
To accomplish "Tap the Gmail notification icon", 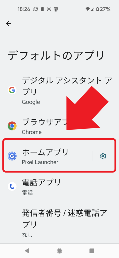I will tap(49, 9).
